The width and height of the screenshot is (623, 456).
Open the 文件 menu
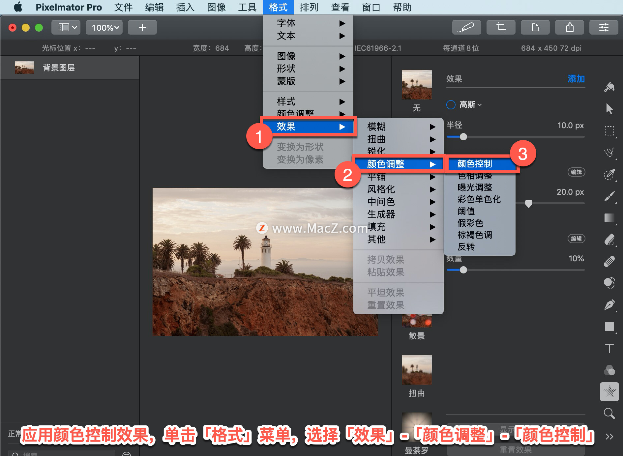(123, 7)
